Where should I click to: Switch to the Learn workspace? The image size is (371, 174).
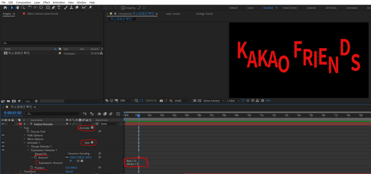250,8
